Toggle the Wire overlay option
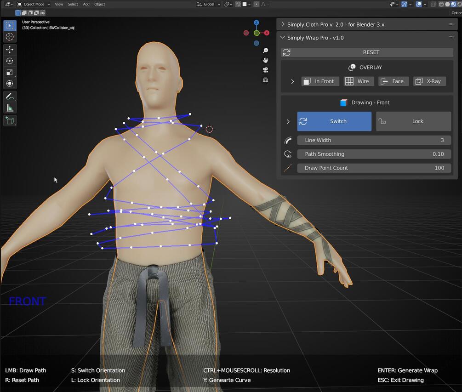 click(358, 81)
